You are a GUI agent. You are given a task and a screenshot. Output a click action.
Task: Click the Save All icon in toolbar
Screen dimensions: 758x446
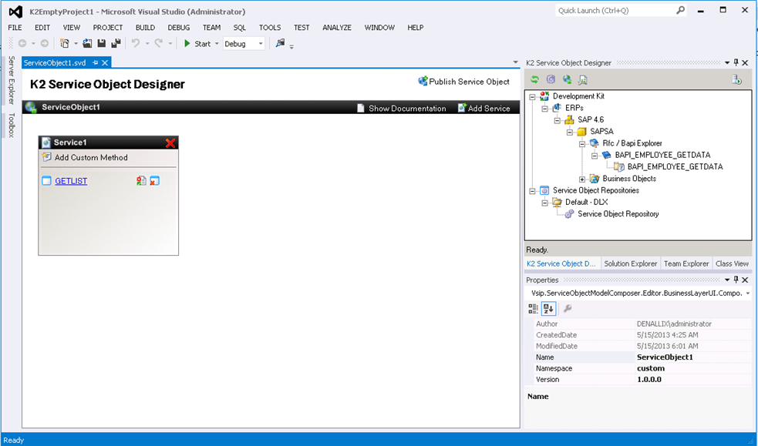pyautogui.click(x=116, y=43)
